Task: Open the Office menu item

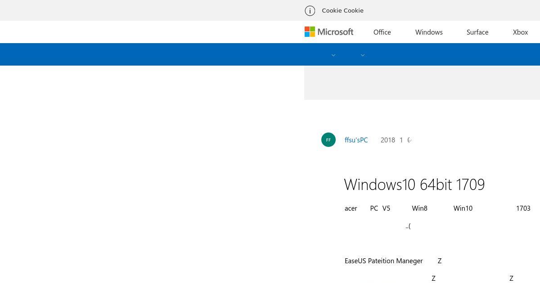Action: pos(382,32)
